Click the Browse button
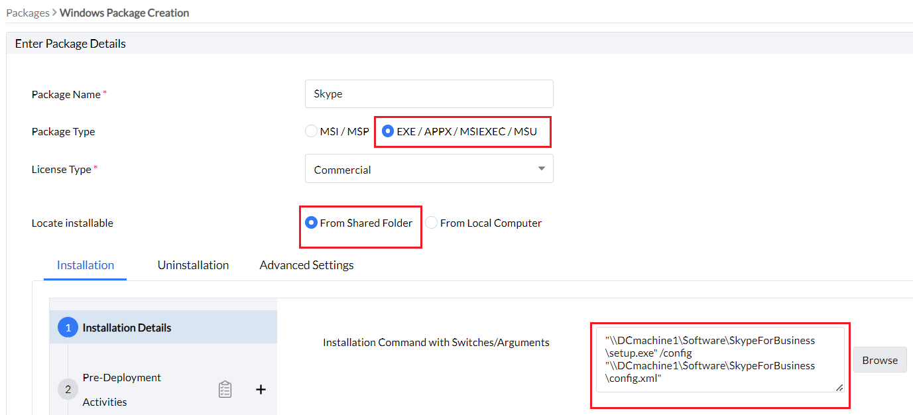 click(x=880, y=360)
